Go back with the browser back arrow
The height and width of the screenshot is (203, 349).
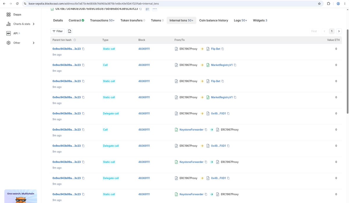point(4,4)
